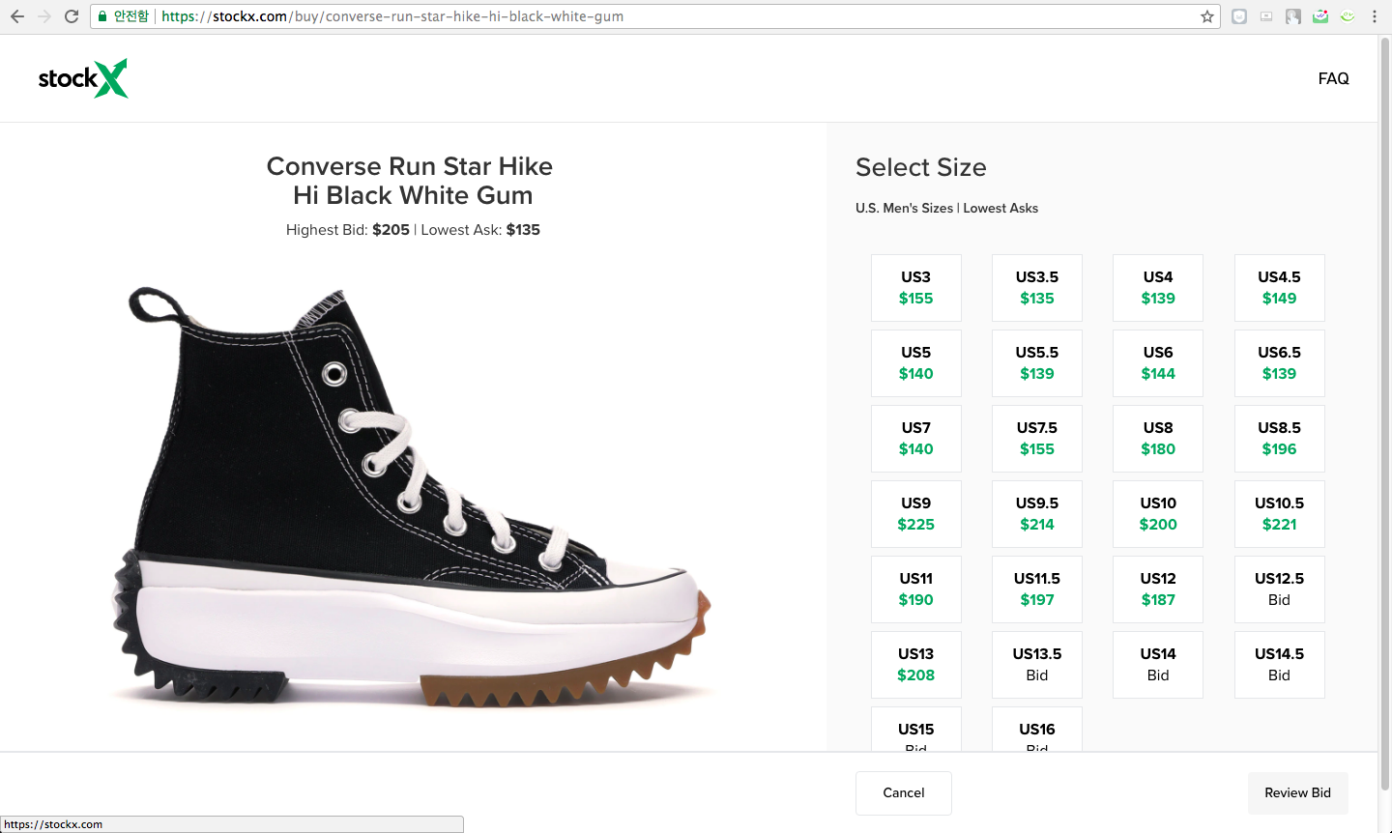Click the Converse shoe product image
Image resolution: width=1392 pixels, height=833 pixels.
point(413,498)
